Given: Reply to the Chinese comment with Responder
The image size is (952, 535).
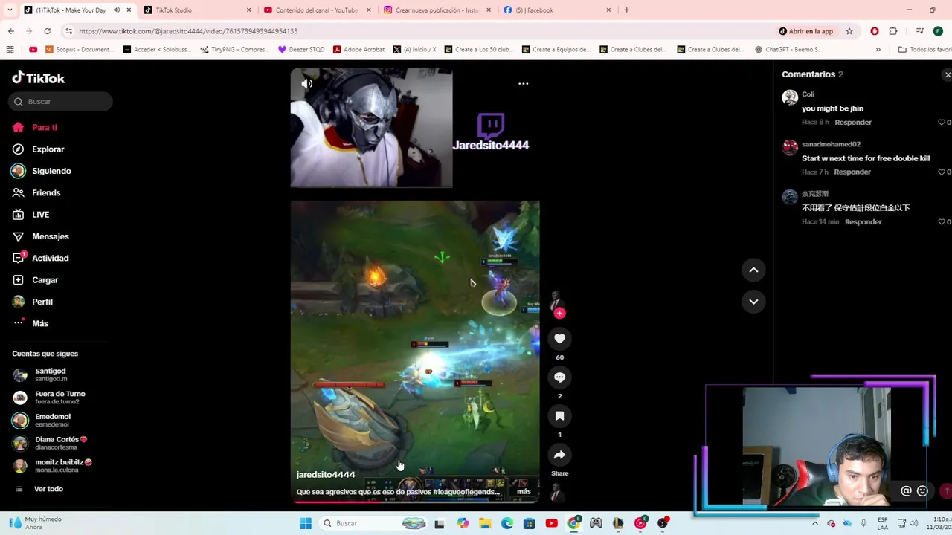Looking at the screenshot, I should (x=863, y=221).
